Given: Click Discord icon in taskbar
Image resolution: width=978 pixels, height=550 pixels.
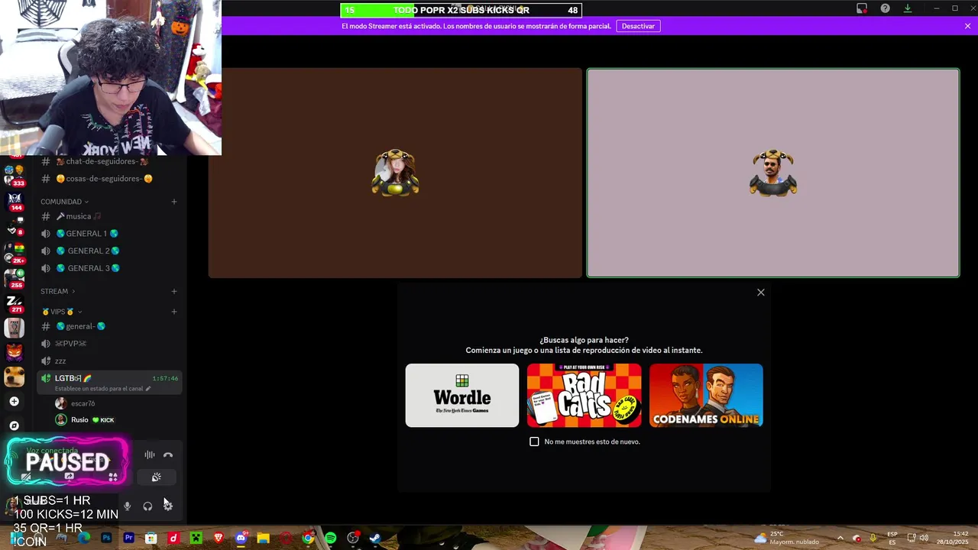Looking at the screenshot, I should [241, 539].
